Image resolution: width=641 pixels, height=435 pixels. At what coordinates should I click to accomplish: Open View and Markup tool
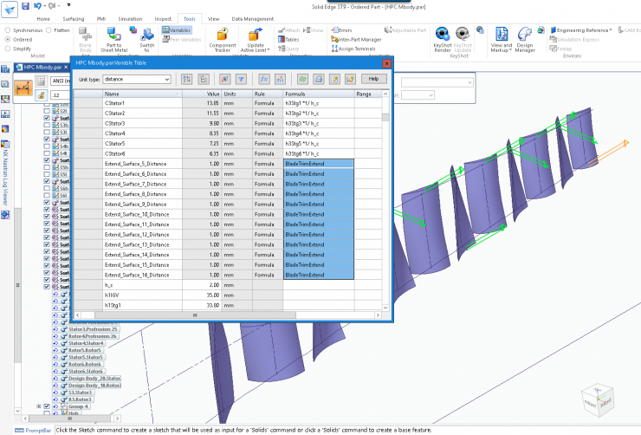[x=502, y=40]
